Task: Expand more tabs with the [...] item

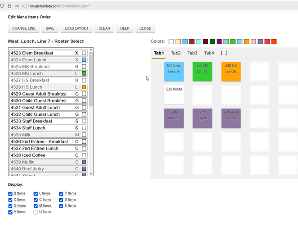Action: pyautogui.click(x=224, y=53)
